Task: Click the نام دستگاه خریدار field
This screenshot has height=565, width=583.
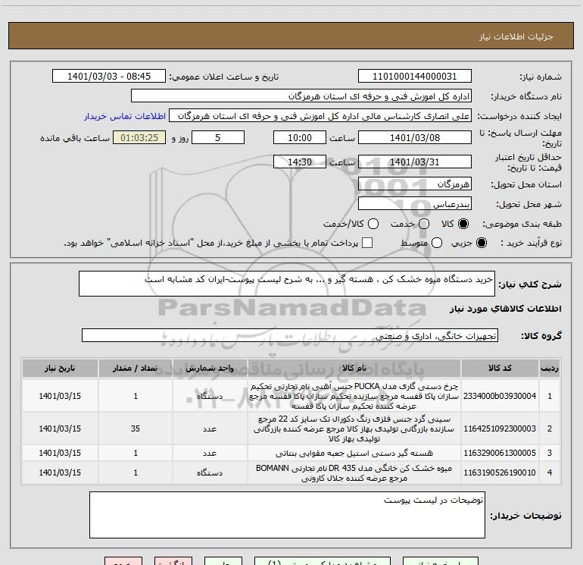Action: point(301,96)
